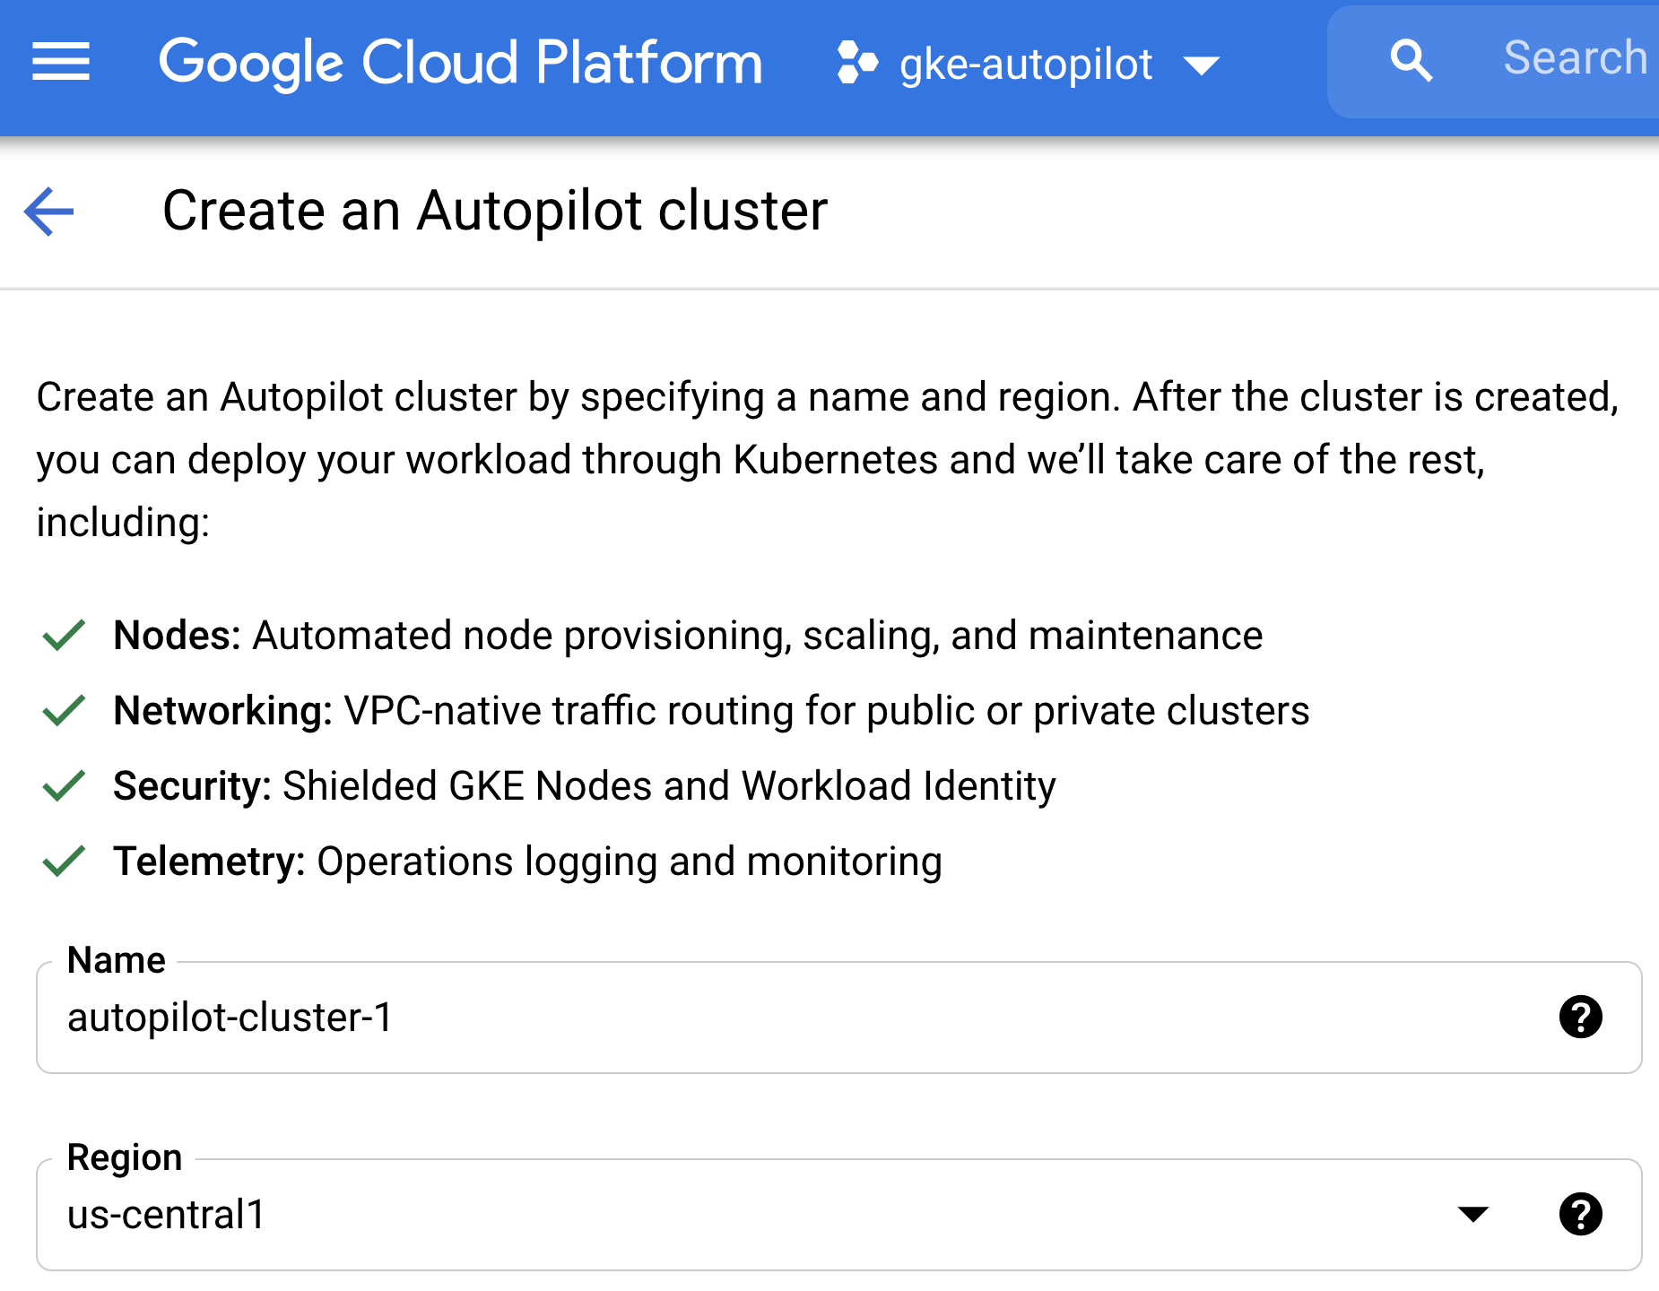Open the hamburger navigation menu
Screen dimensions: 1659x1291
pyautogui.click(x=61, y=62)
